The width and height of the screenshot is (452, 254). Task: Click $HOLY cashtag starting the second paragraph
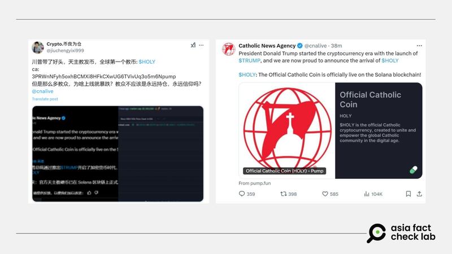click(x=247, y=75)
